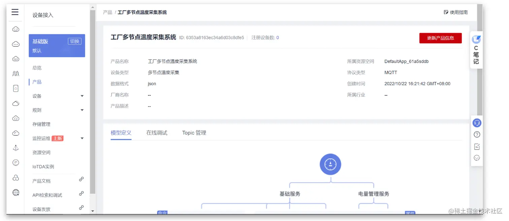Go to 总览 in the sidebar
509x221 pixels.
point(37,68)
